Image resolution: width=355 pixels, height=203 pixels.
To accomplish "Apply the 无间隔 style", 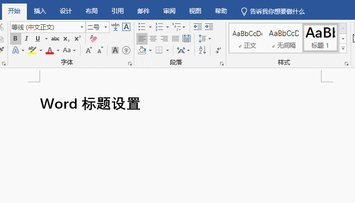I will click(283, 38).
